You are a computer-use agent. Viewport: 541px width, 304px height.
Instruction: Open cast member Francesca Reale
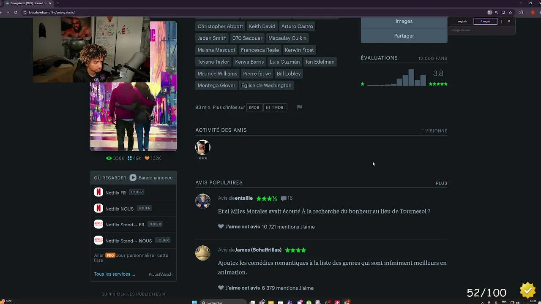click(260, 50)
